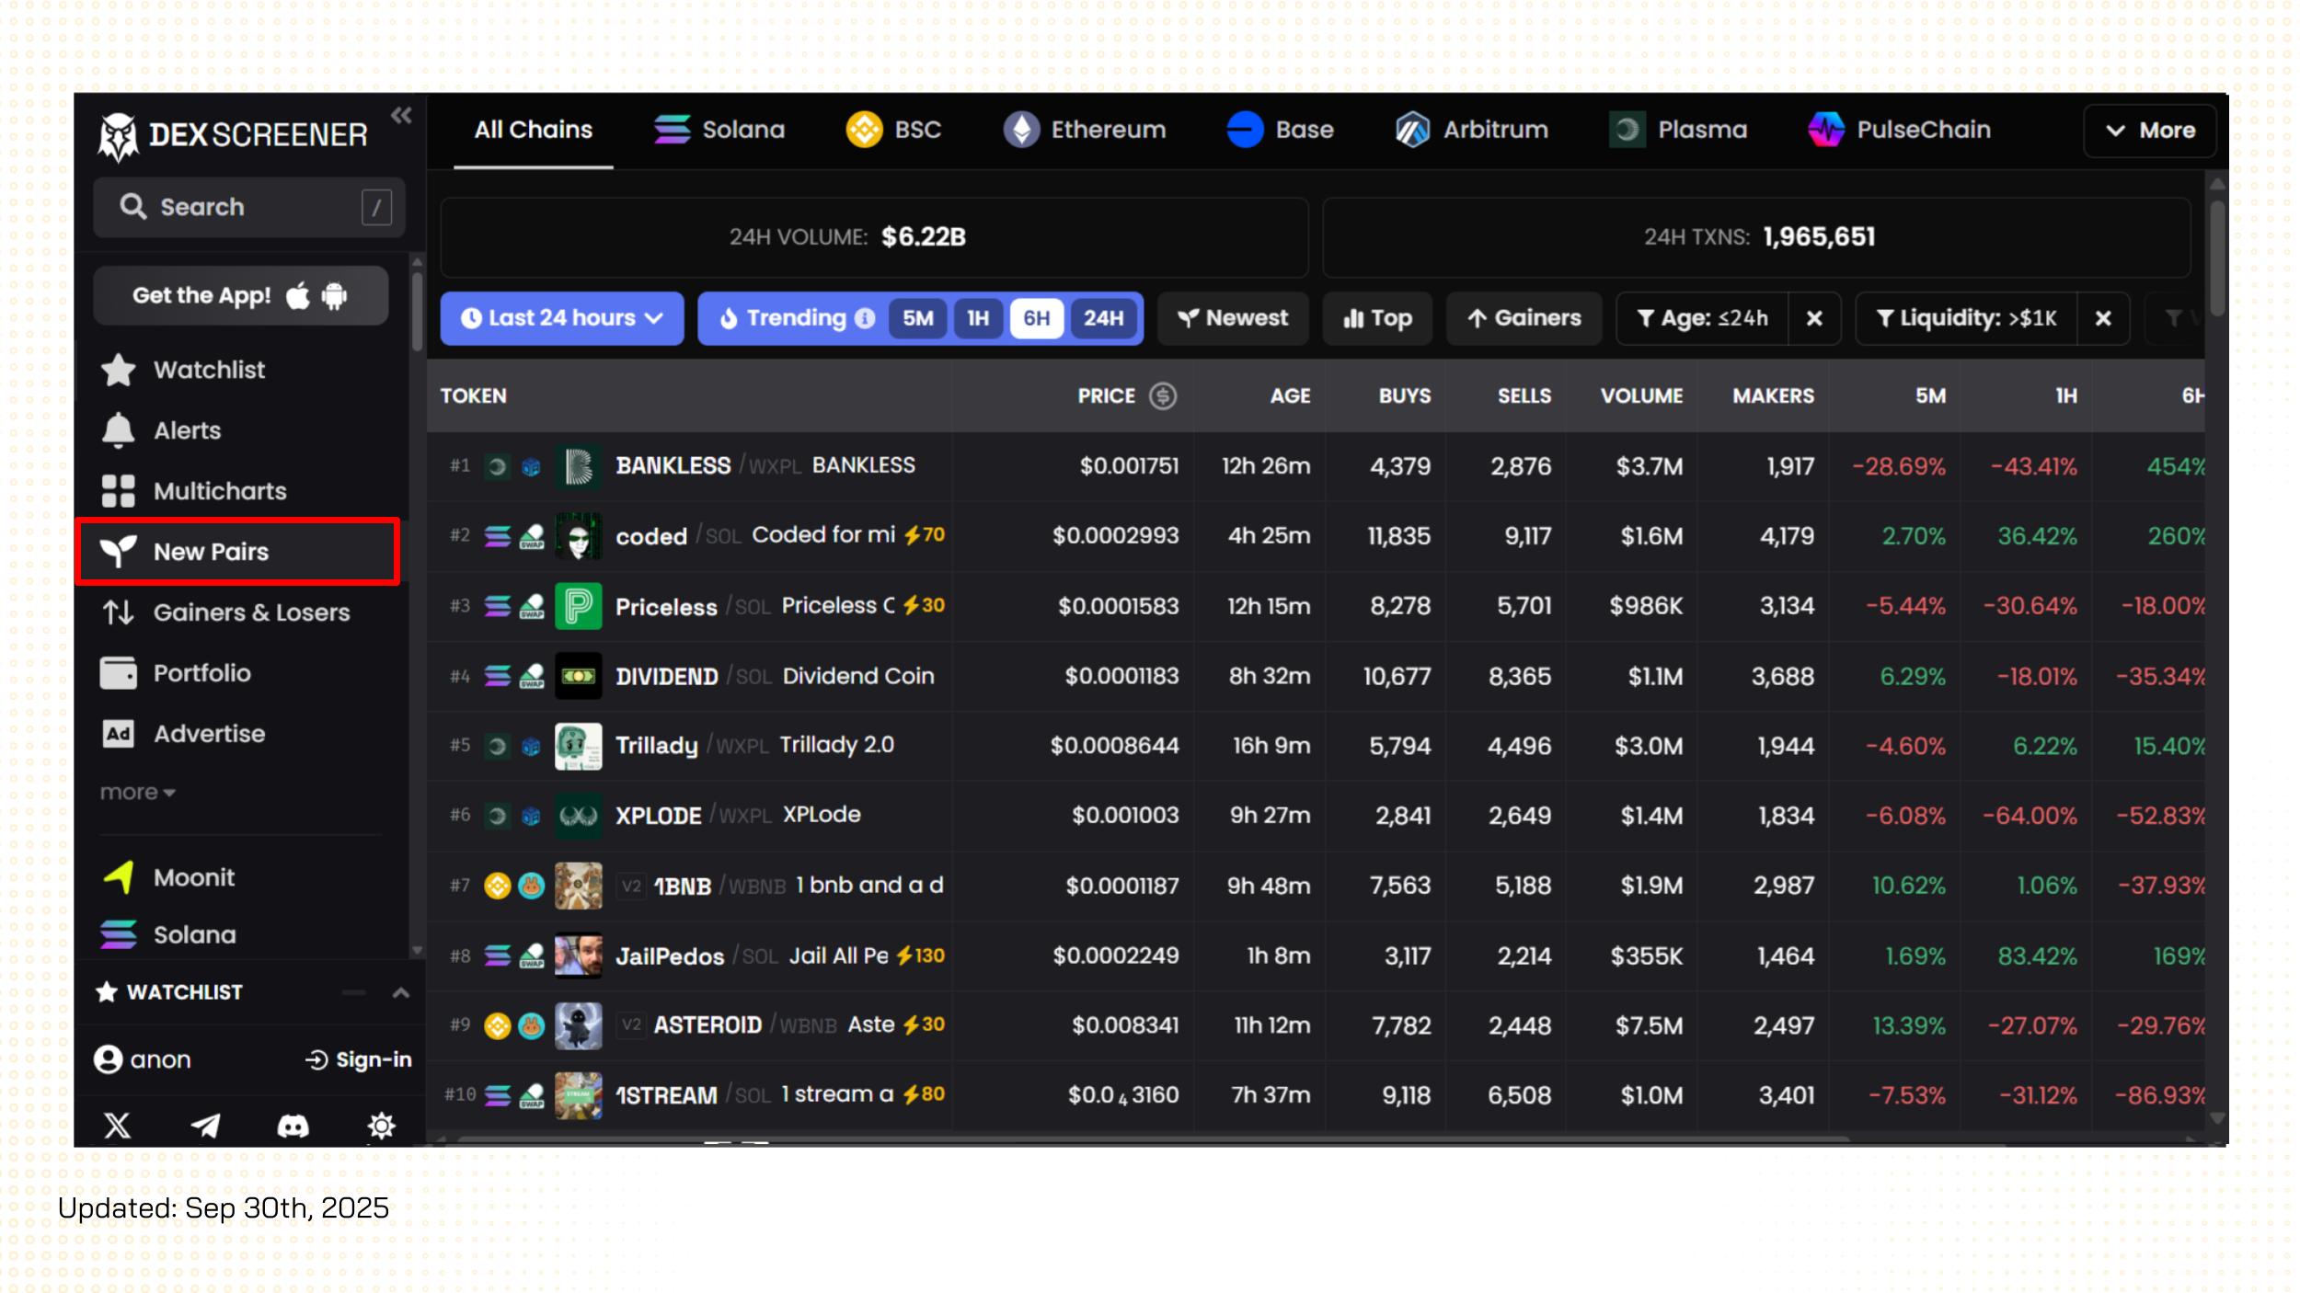Click the Search input field
Image resolution: width=2300 pixels, height=1293 pixels.
(248, 207)
